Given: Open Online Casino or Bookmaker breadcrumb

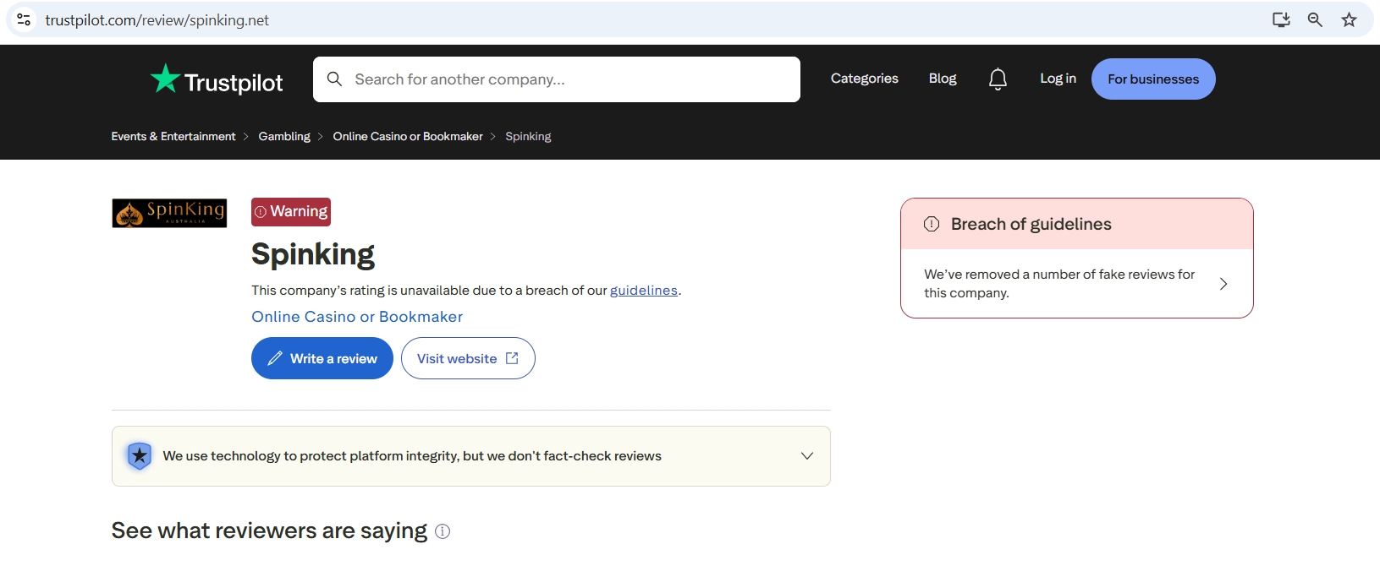Looking at the screenshot, I should [x=408, y=136].
